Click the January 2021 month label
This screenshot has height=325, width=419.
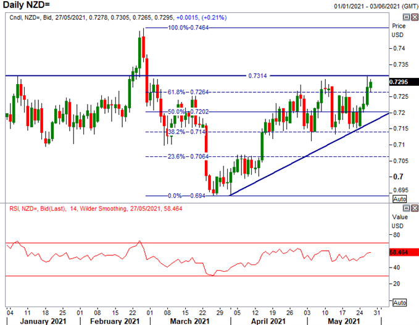43,321
